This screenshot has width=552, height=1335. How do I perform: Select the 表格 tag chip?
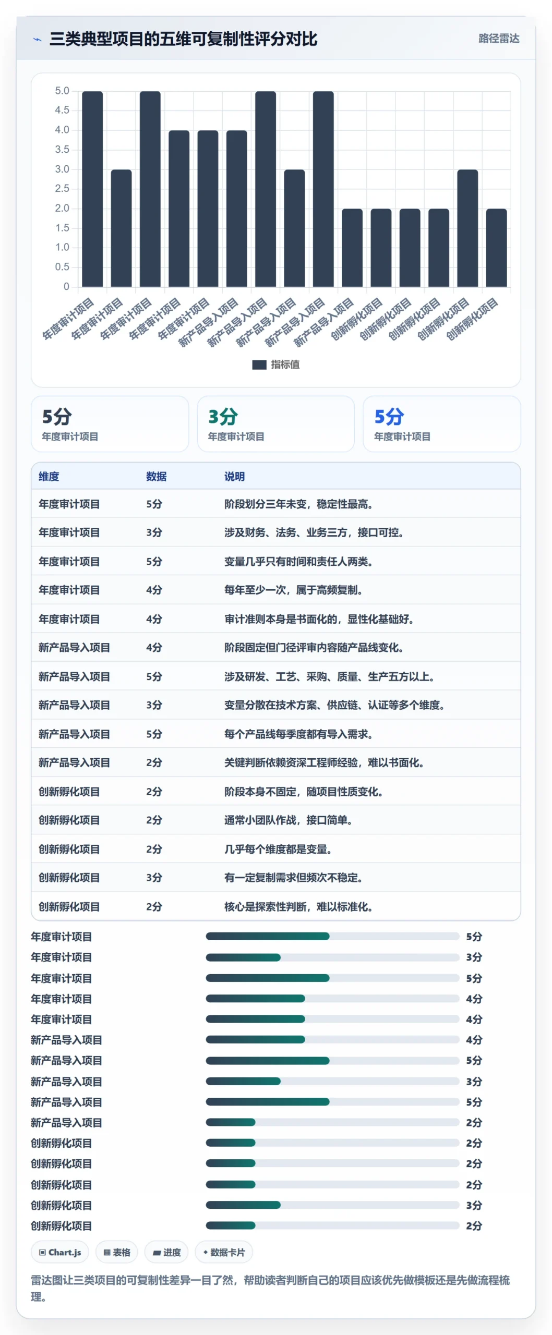(117, 1252)
